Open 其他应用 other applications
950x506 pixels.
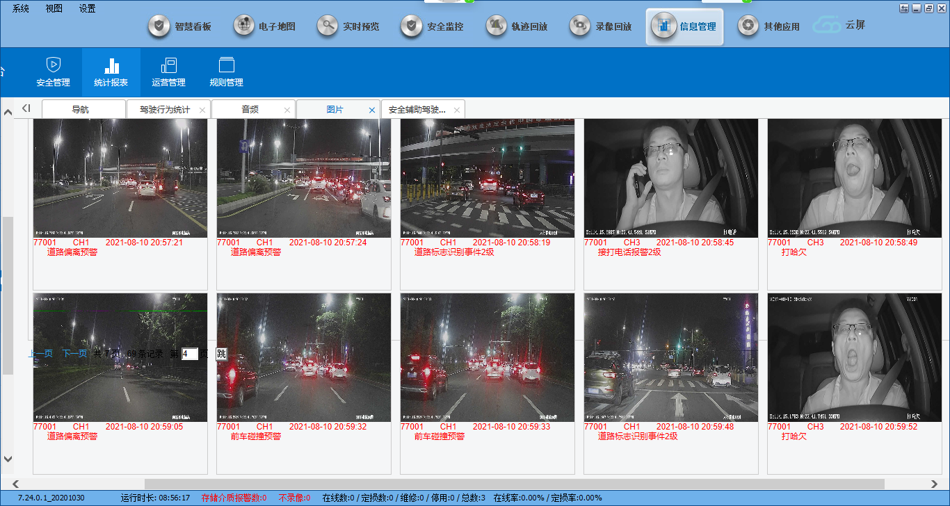(x=769, y=26)
